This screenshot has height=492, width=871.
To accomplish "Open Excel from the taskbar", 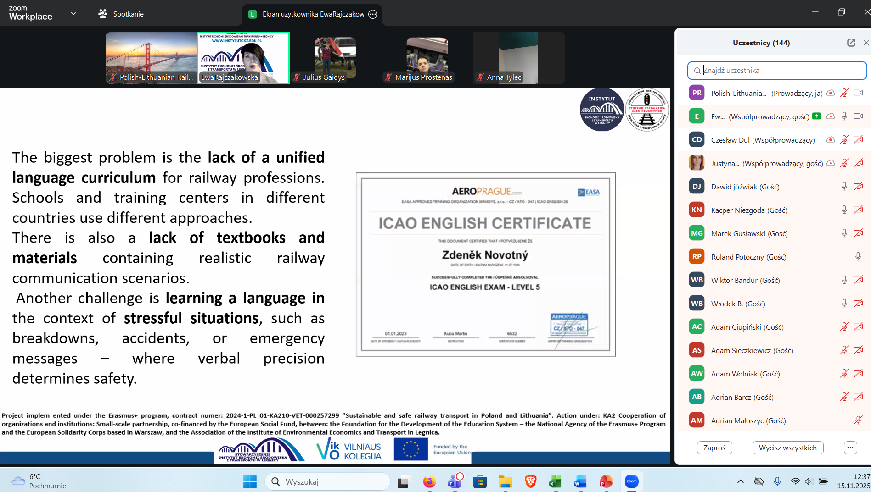I will pos(555,481).
